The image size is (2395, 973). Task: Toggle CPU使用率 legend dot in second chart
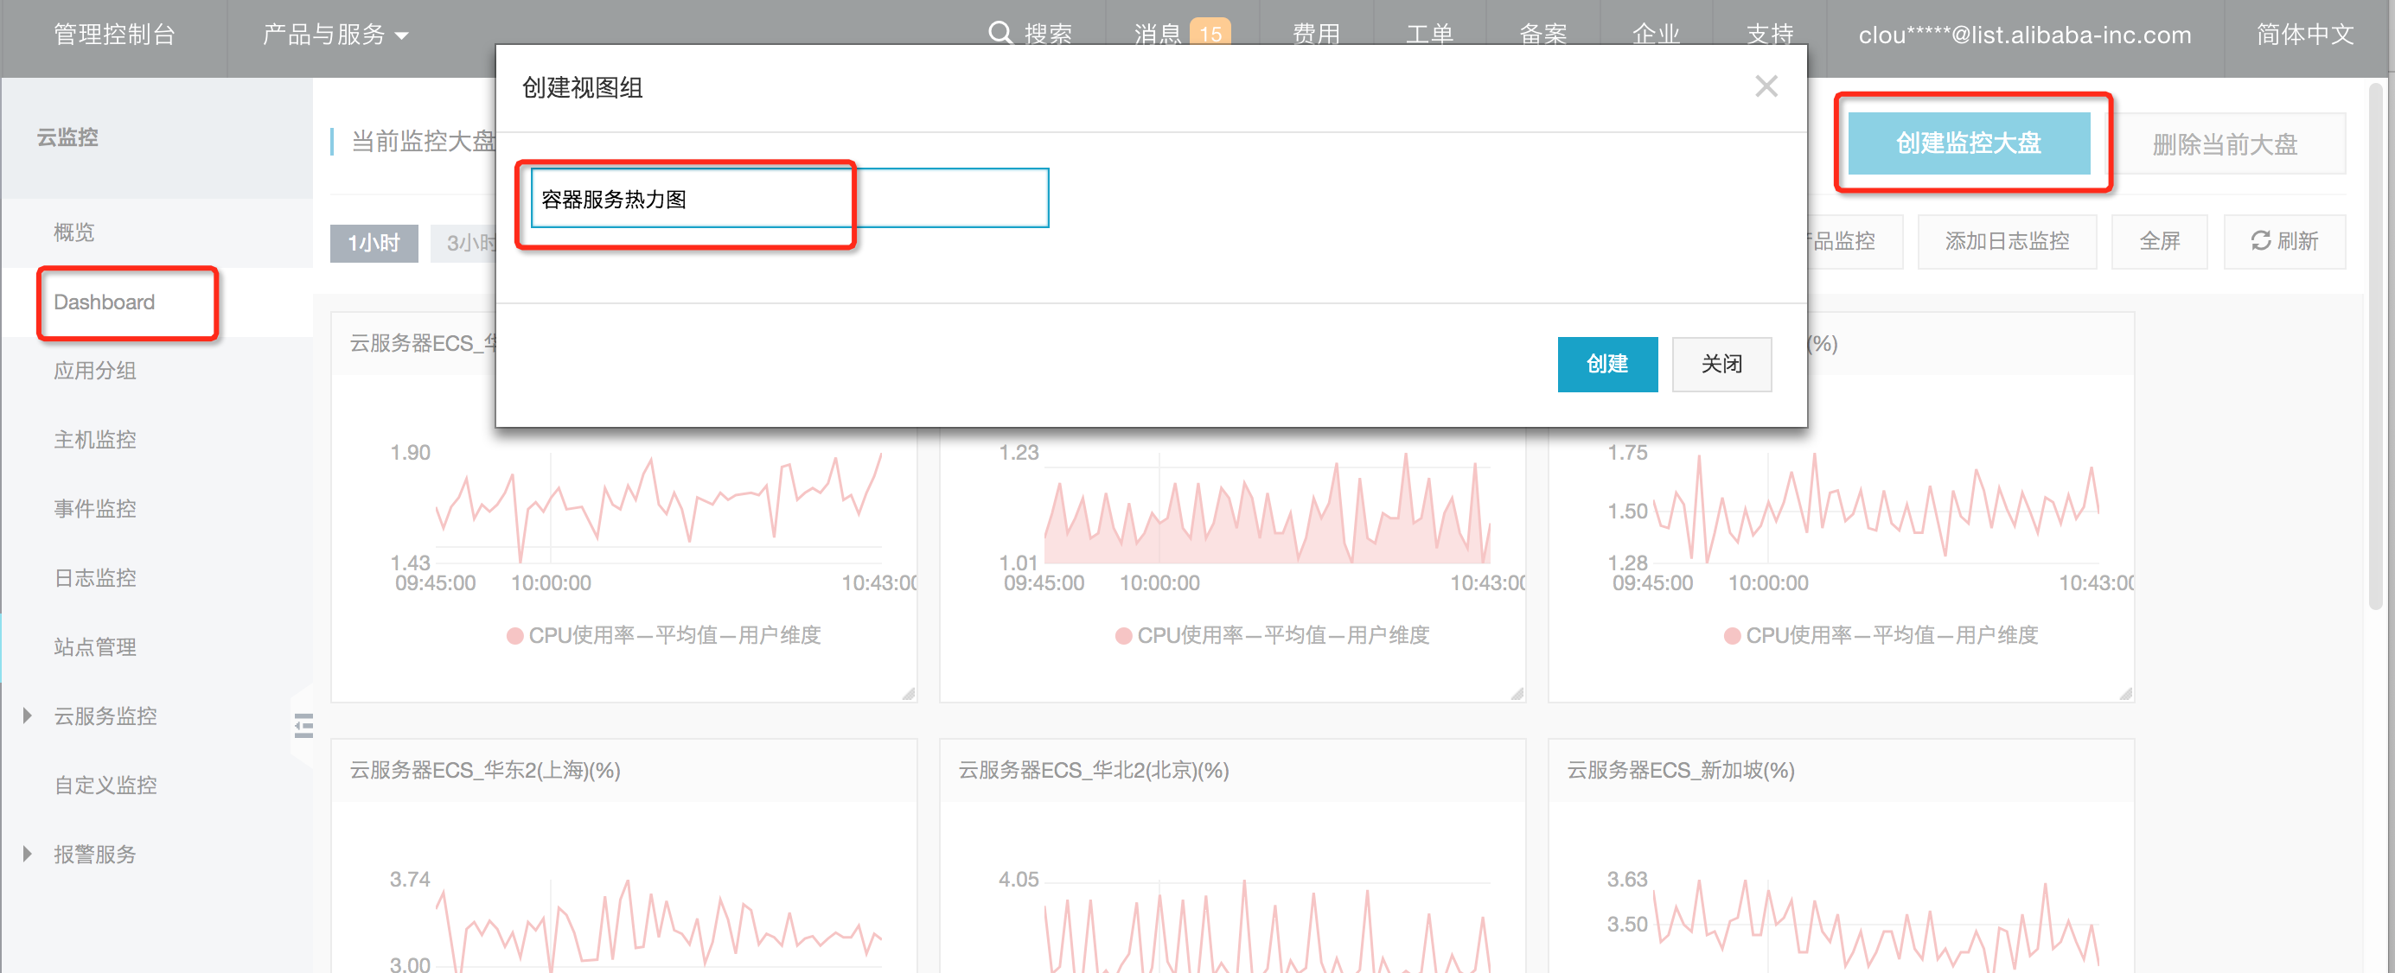click(1123, 636)
